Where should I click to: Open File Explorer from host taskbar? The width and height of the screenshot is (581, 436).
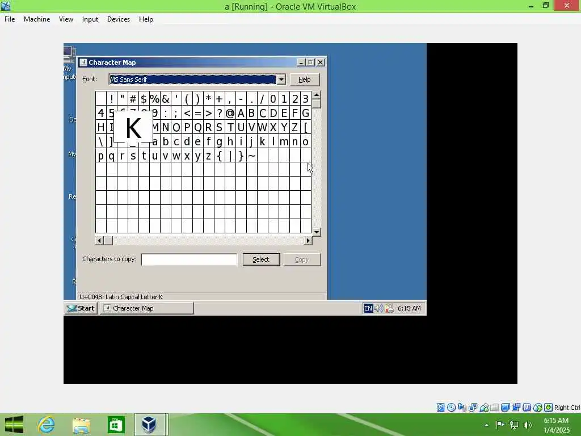pyautogui.click(x=81, y=425)
